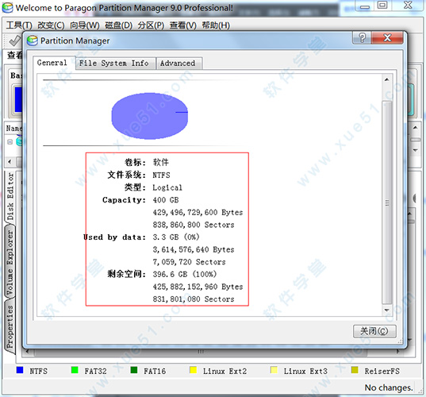Click the Linux Ext2 yellow legend swatch
Screen dimensions: 426x397
point(193,370)
